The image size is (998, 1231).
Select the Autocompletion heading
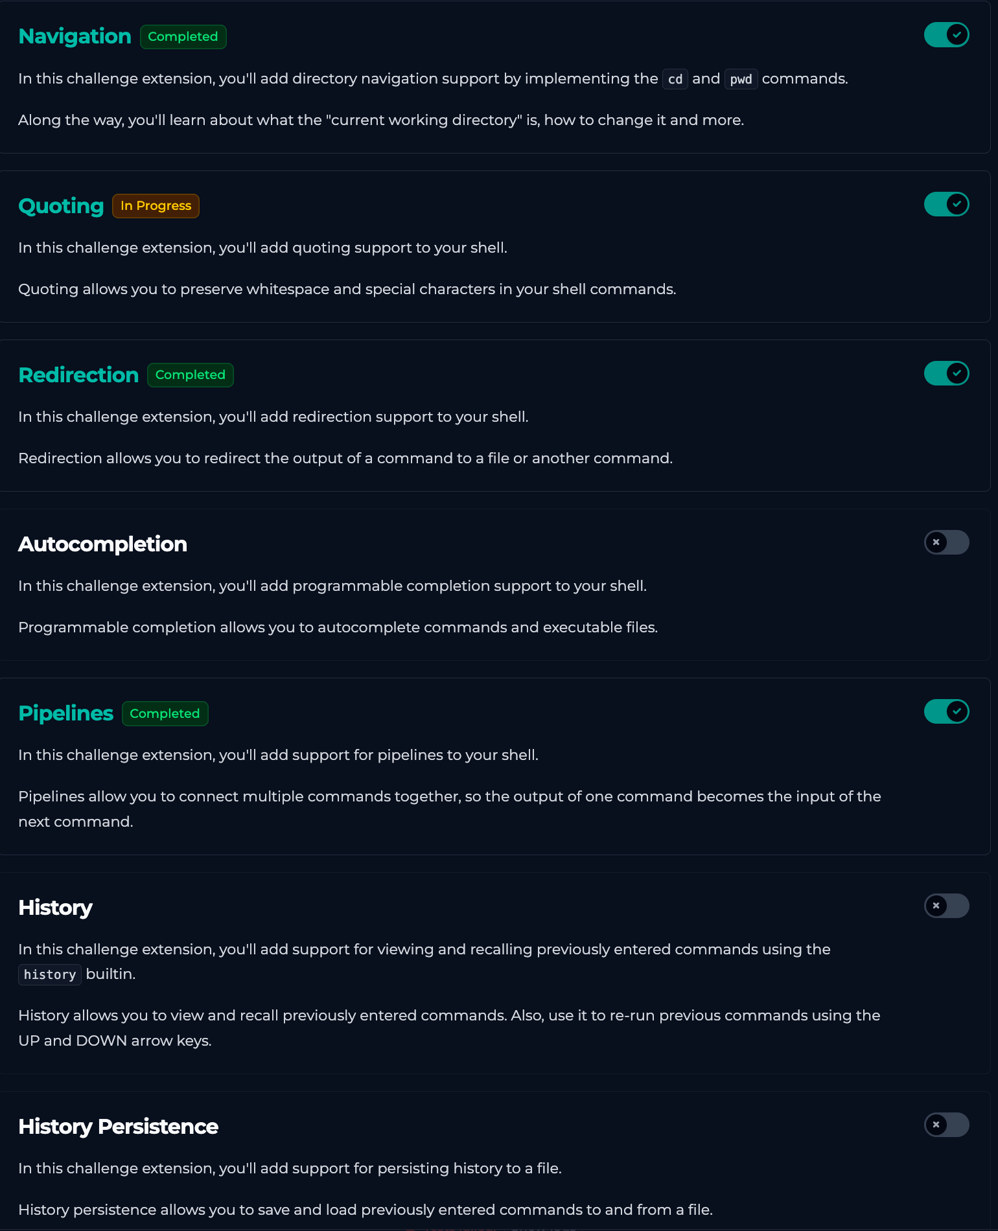tap(102, 544)
